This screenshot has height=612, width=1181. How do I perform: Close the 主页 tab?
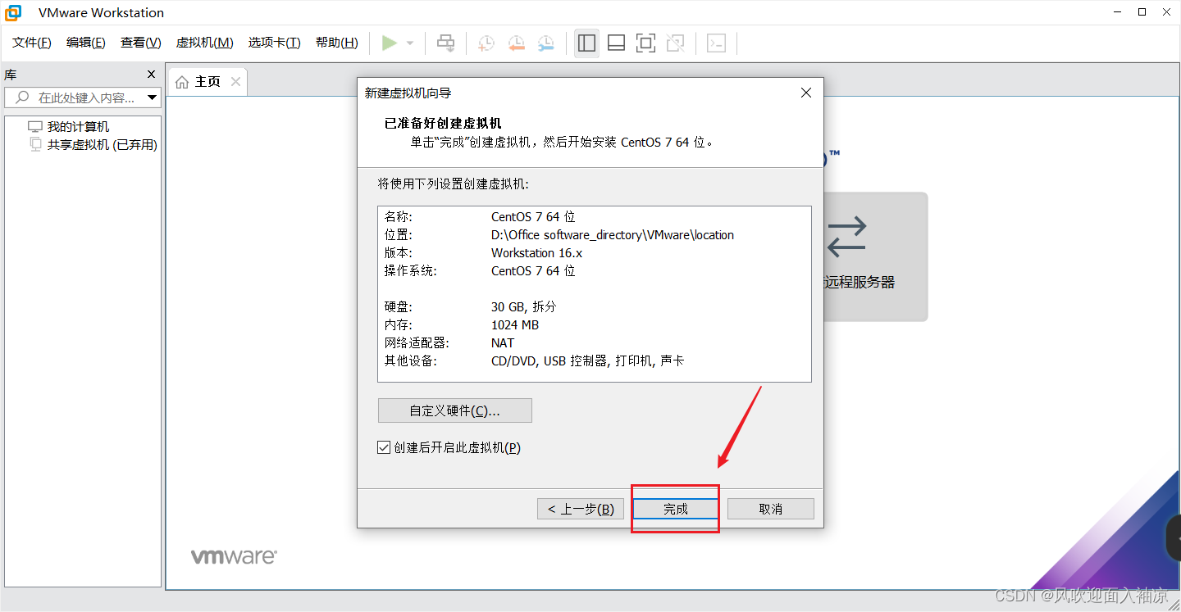[235, 81]
